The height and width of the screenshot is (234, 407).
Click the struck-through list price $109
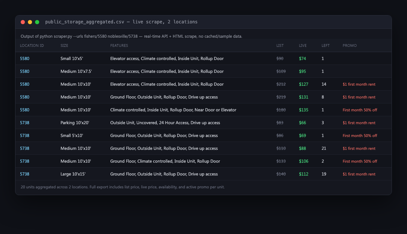click(x=281, y=71)
